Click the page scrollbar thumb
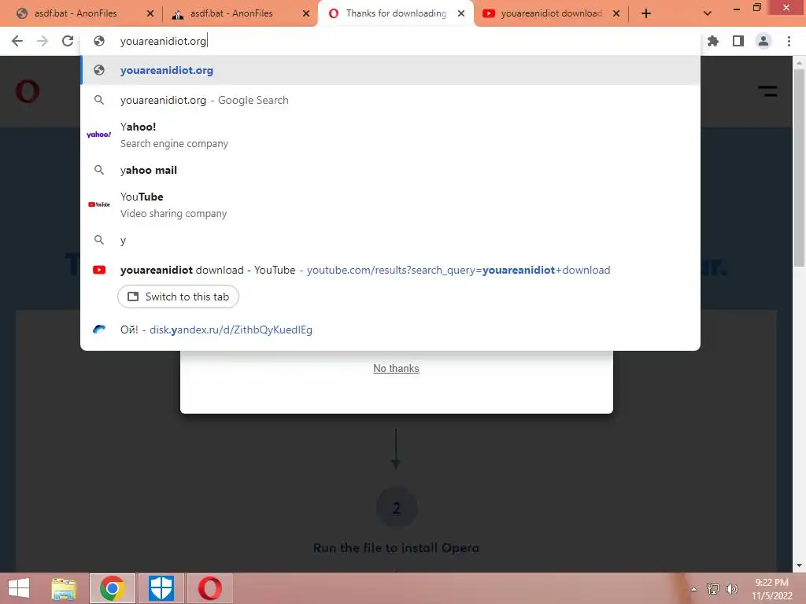 (799, 168)
